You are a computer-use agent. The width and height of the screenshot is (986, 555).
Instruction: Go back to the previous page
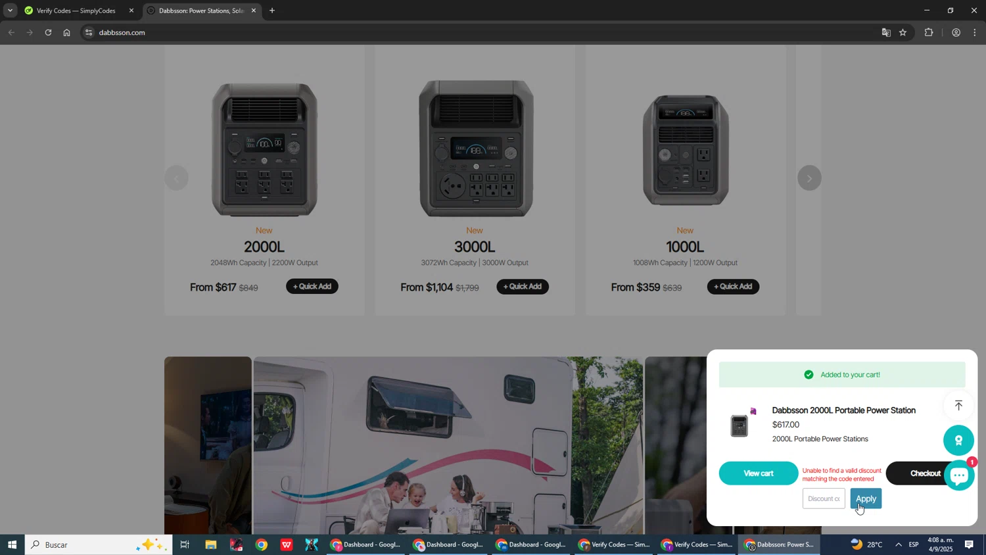tap(11, 32)
